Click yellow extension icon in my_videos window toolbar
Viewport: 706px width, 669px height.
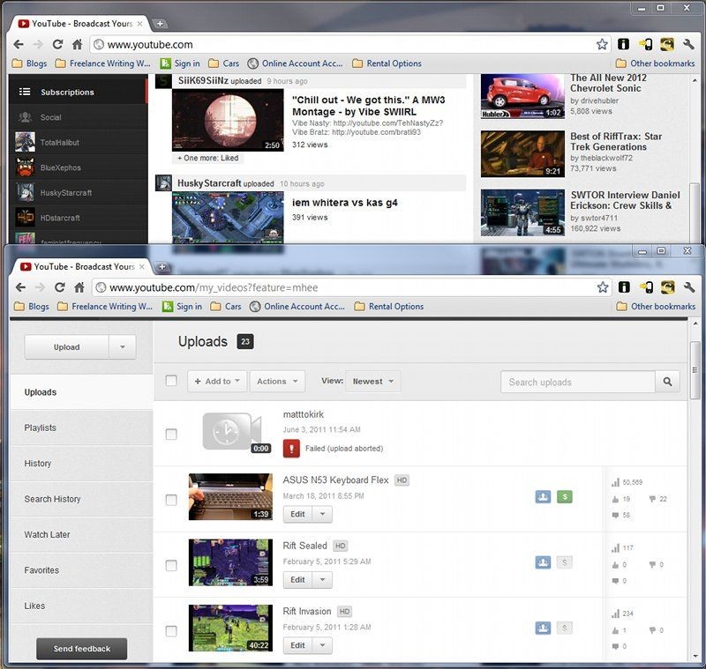pyautogui.click(x=667, y=287)
